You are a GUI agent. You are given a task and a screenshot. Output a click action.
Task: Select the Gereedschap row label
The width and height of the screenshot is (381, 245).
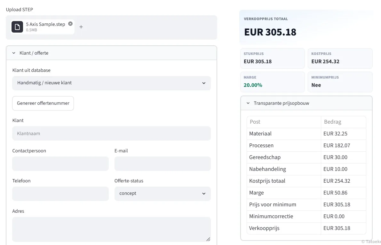pyautogui.click(x=265, y=157)
